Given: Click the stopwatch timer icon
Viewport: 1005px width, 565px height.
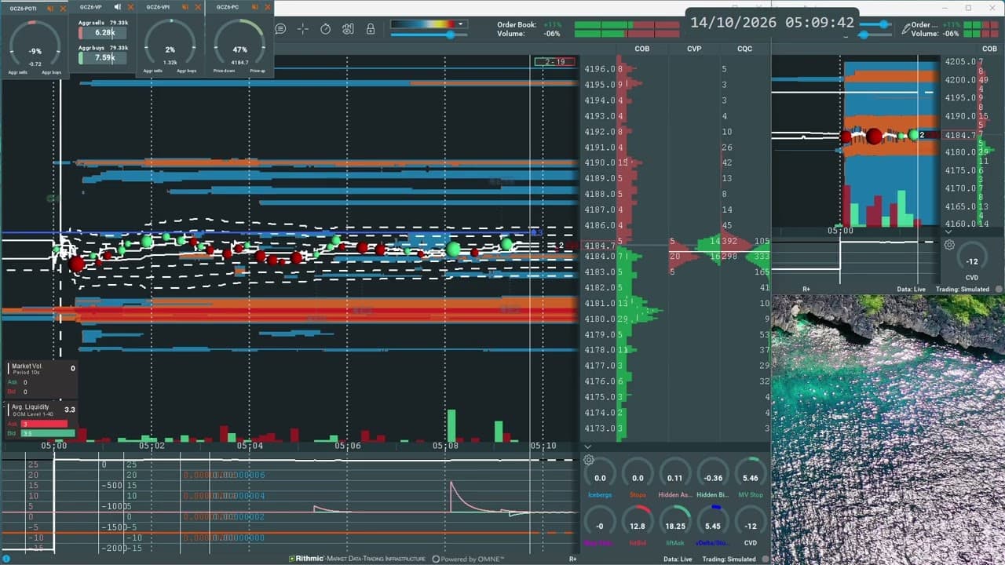Looking at the screenshot, I should pyautogui.click(x=326, y=29).
